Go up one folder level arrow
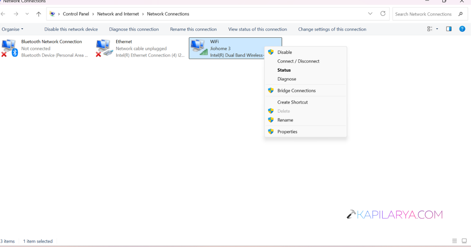The height and width of the screenshot is (247, 471). [39, 14]
